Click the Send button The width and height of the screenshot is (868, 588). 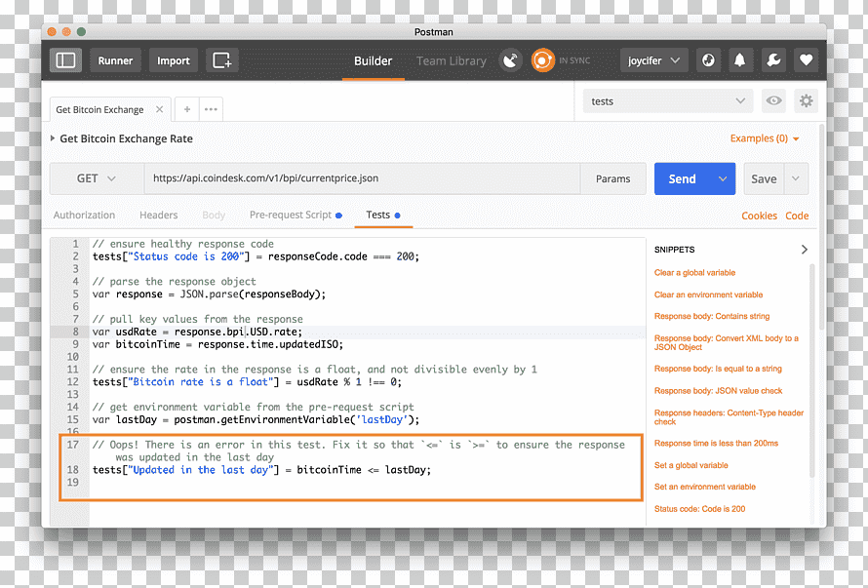click(683, 178)
